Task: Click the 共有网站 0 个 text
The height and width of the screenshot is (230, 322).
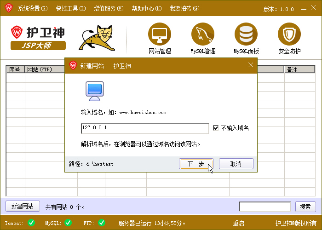Action: 65,207
